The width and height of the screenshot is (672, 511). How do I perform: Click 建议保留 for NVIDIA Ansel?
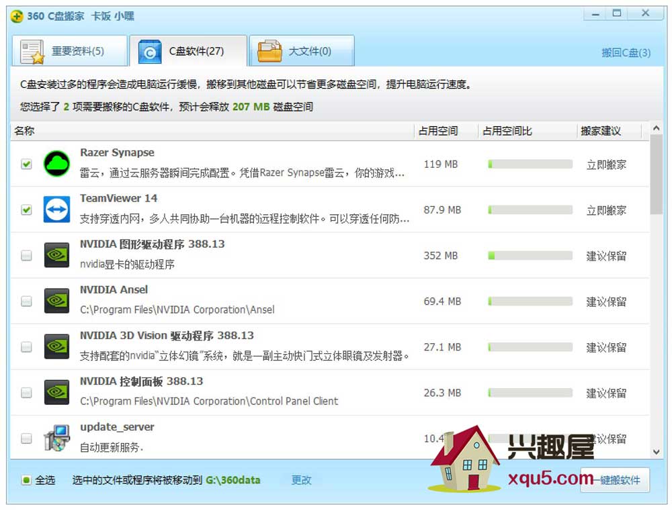(x=606, y=302)
